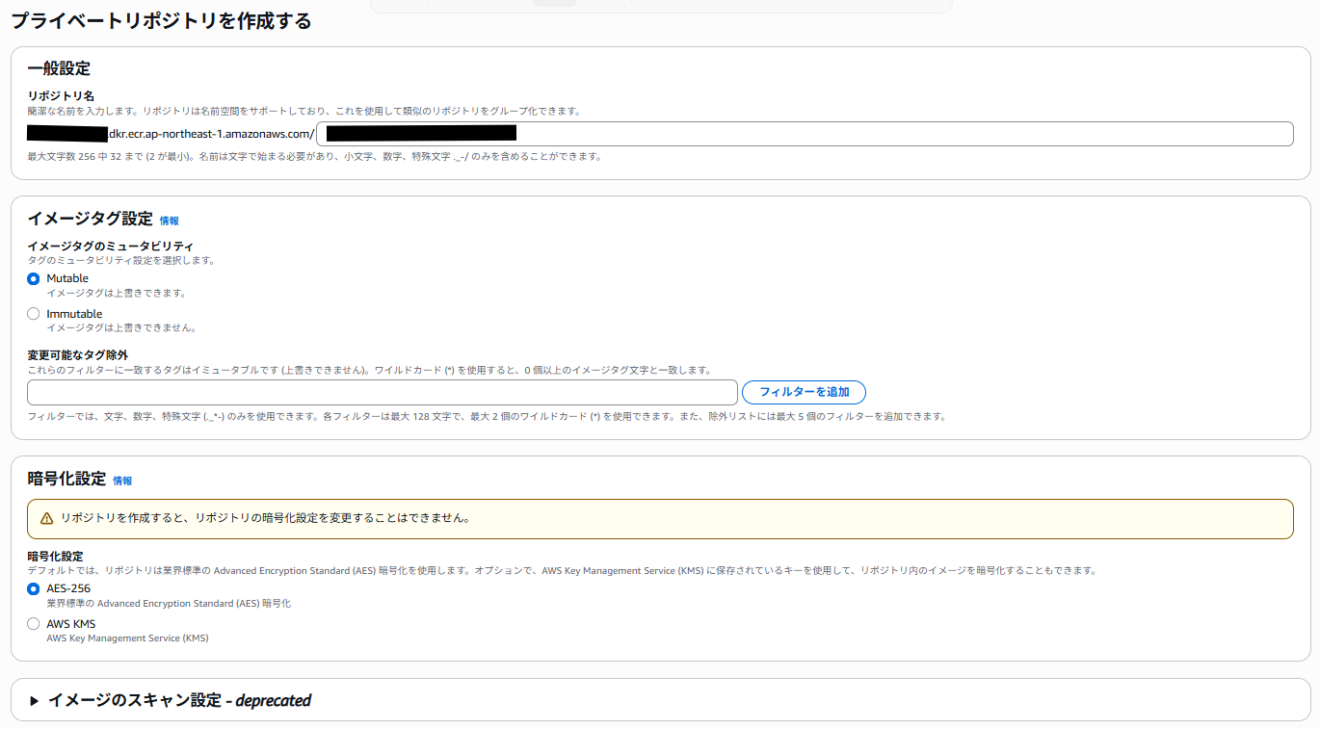Click the warning triangle icon in encryption alert
This screenshot has height=729, width=1320.
pyautogui.click(x=47, y=518)
